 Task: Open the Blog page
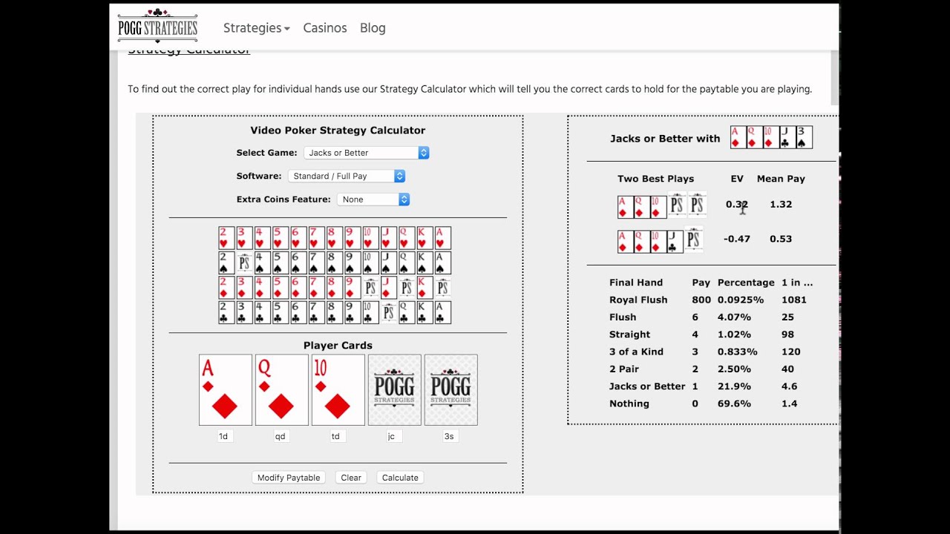pyautogui.click(x=373, y=27)
